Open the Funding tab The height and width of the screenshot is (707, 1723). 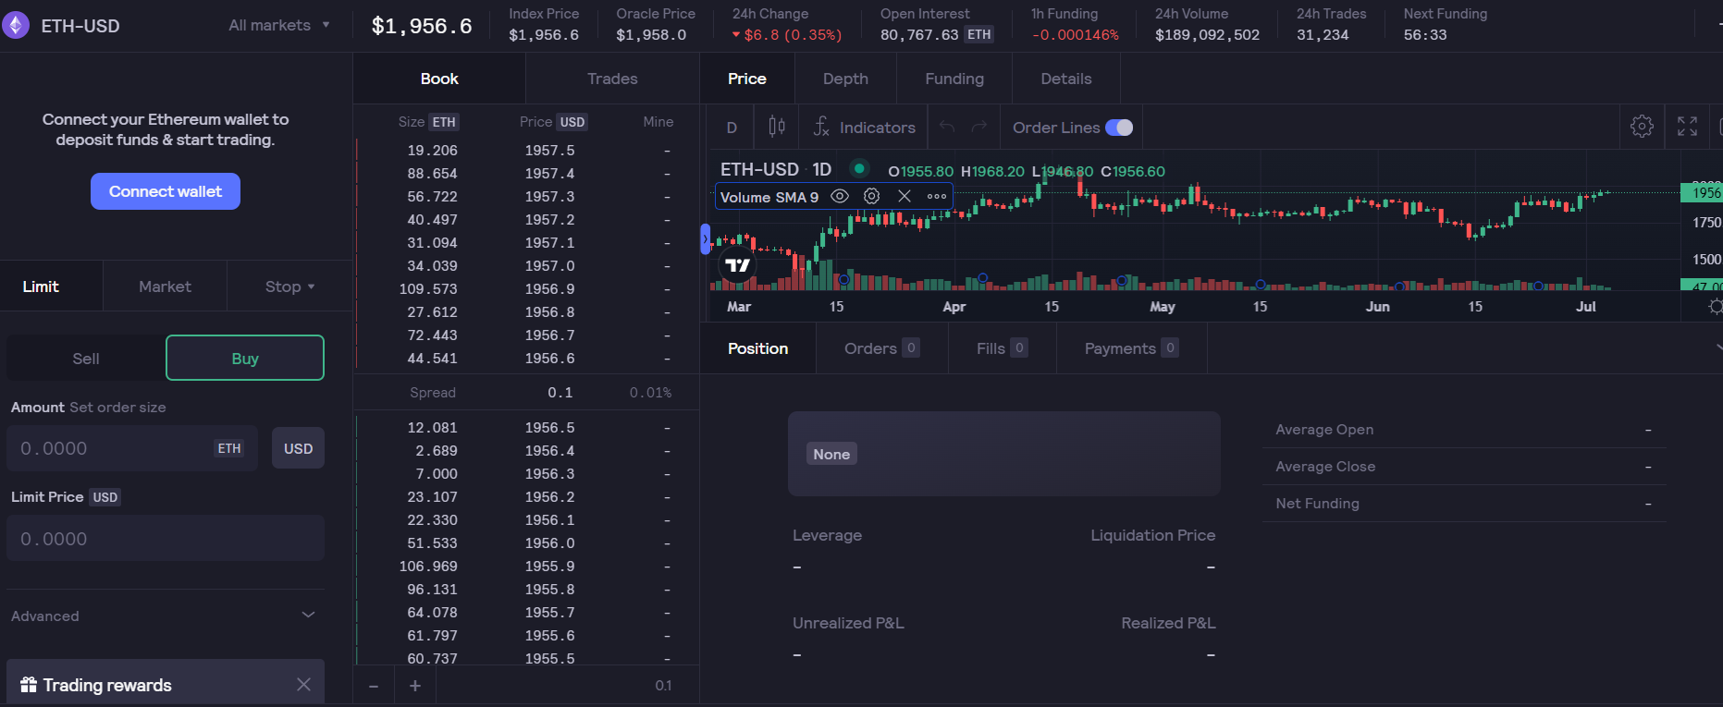[954, 79]
